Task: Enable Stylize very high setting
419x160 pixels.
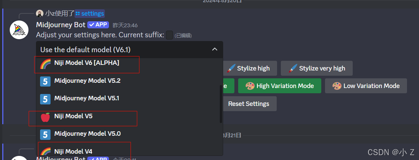Action: 317,68
